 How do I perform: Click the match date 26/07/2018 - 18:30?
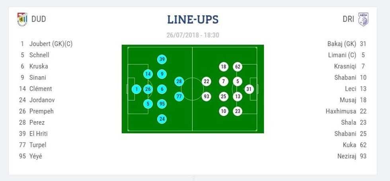coord(193,35)
